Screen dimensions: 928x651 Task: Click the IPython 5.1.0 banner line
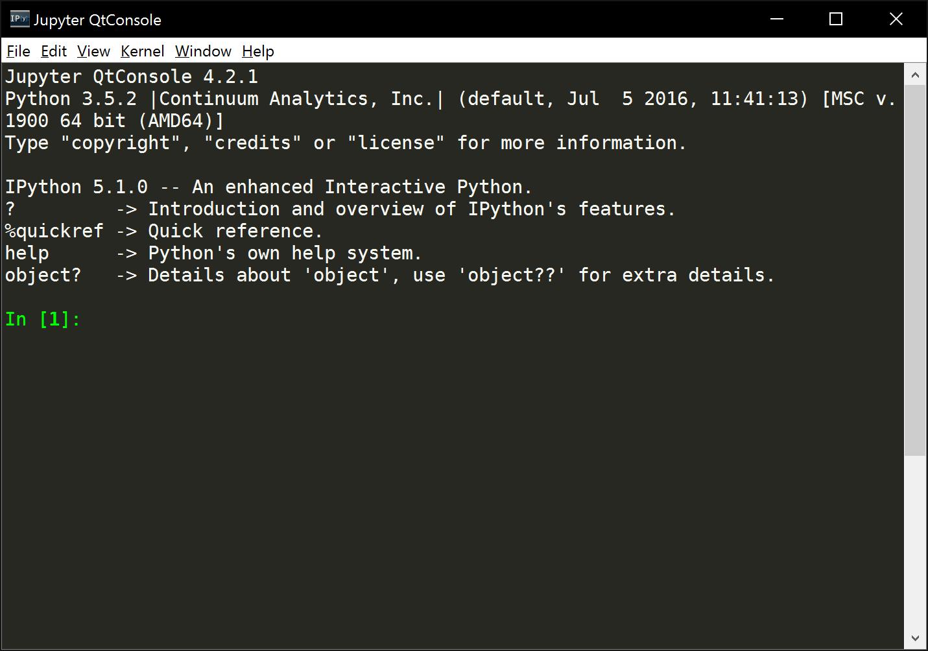[x=268, y=187]
